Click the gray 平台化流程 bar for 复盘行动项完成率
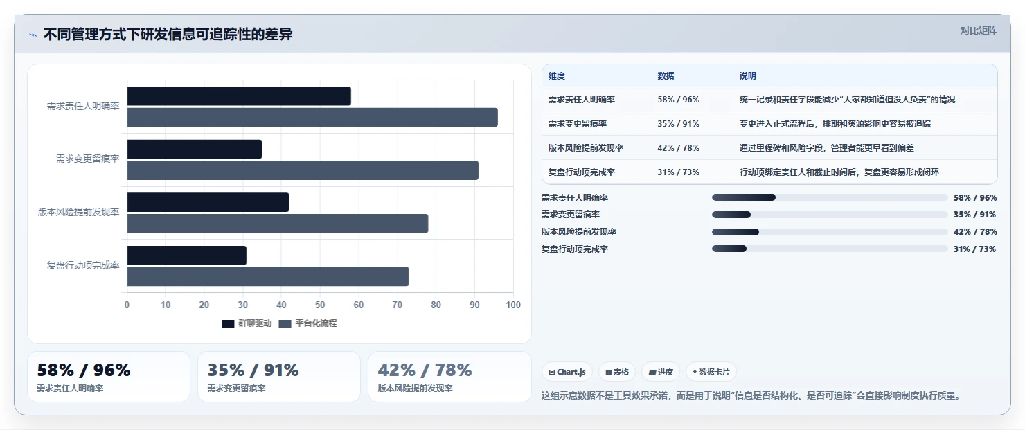Image resolution: width=1025 pixels, height=430 pixels. (x=268, y=276)
